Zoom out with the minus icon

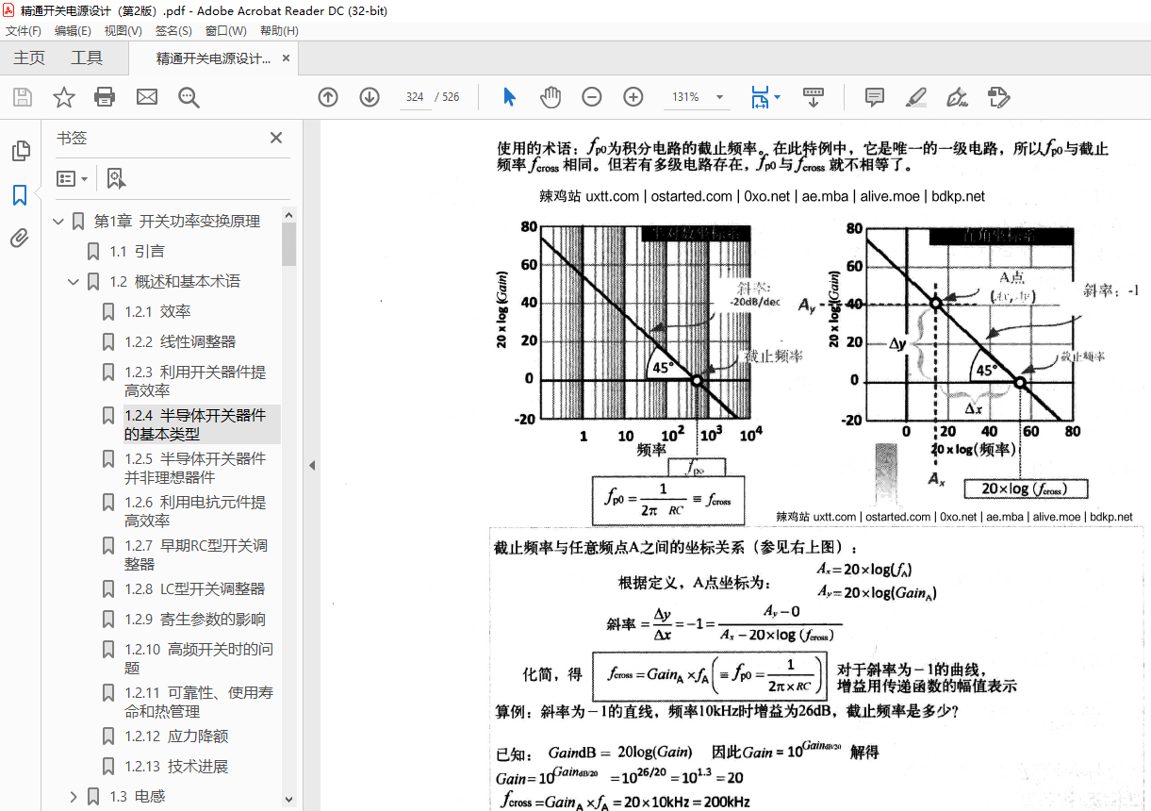(x=592, y=97)
